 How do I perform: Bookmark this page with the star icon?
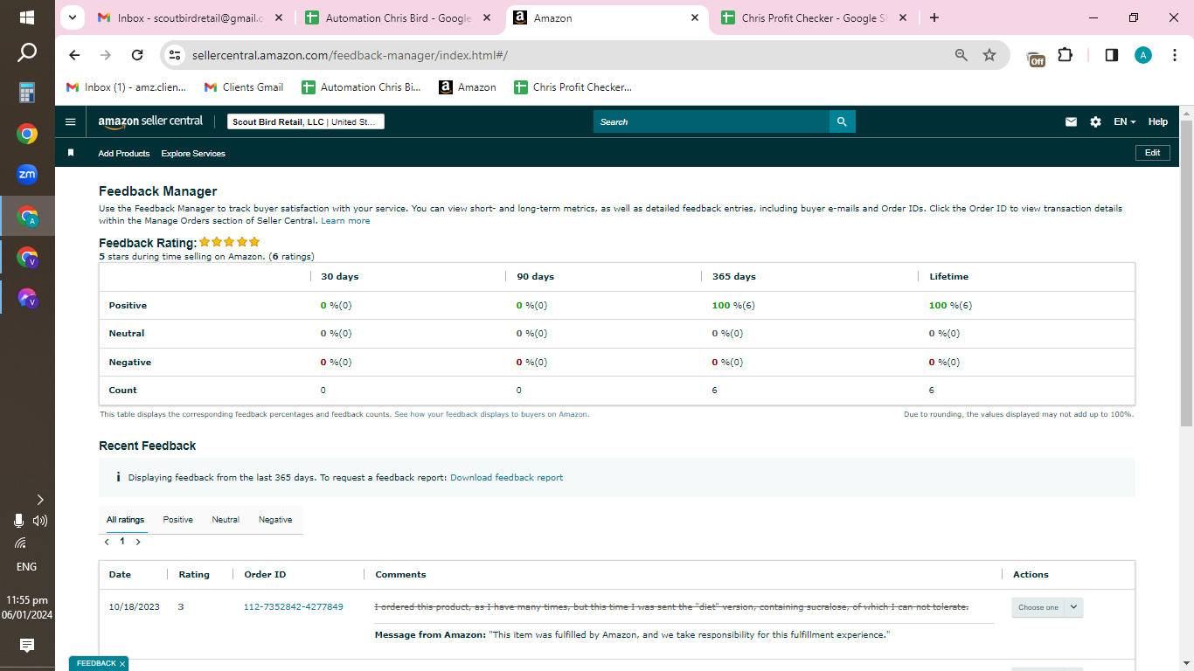989,55
